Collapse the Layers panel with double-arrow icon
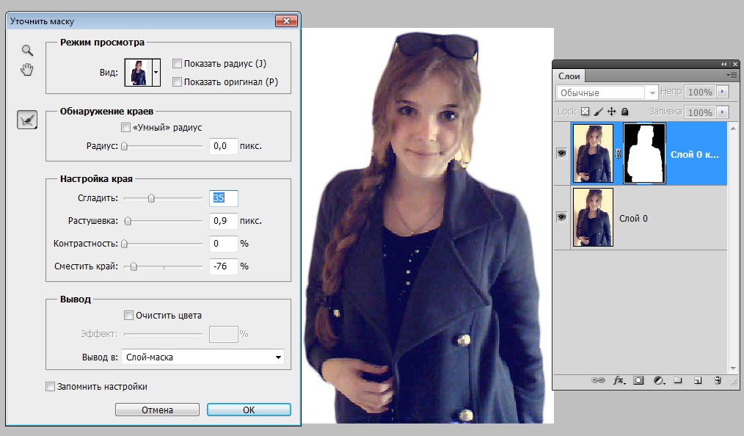The width and height of the screenshot is (744, 436). [x=723, y=64]
